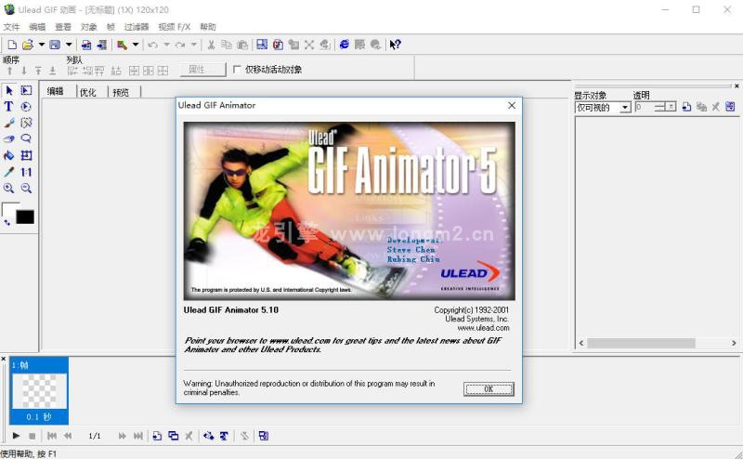The width and height of the screenshot is (743, 459).
Task: Click the swap colors arrow icon
Action: click(x=7, y=222)
